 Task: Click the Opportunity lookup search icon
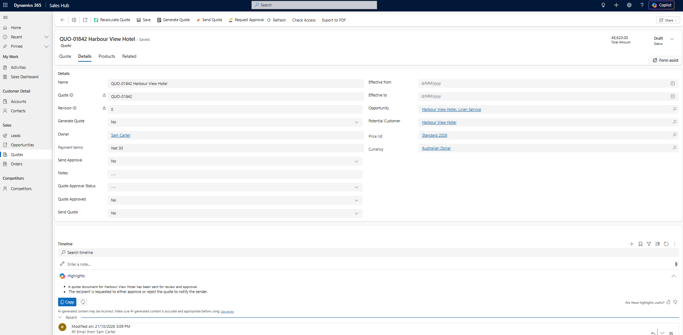674,109
